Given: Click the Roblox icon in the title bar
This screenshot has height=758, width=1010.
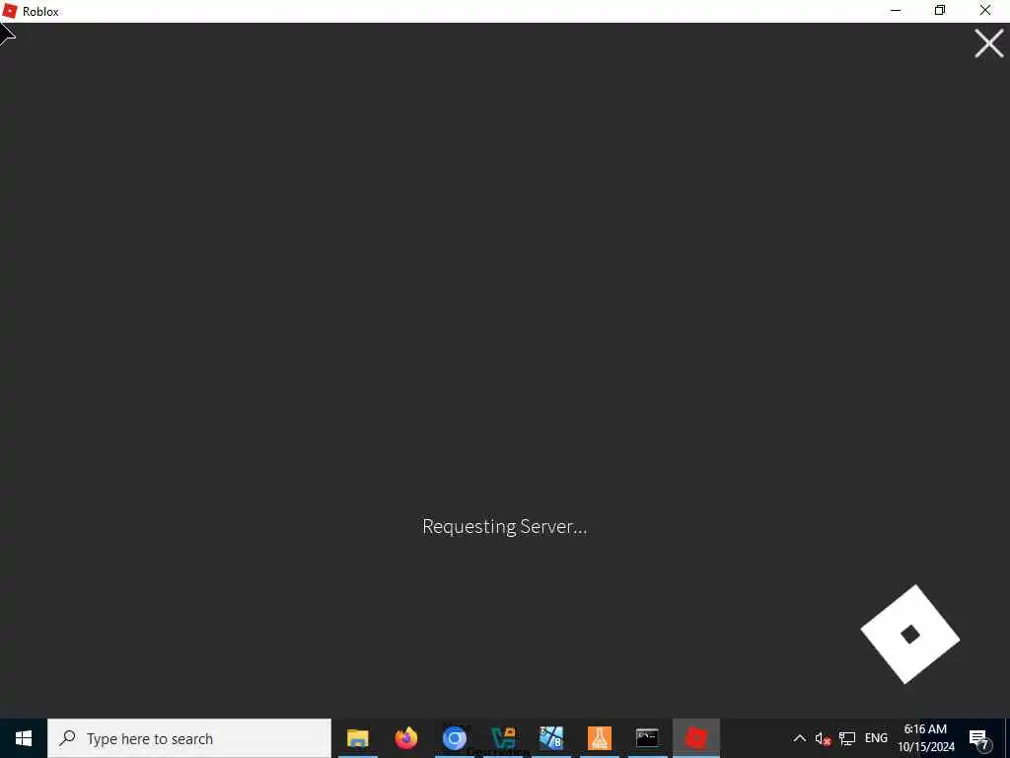Looking at the screenshot, I should 10,10.
